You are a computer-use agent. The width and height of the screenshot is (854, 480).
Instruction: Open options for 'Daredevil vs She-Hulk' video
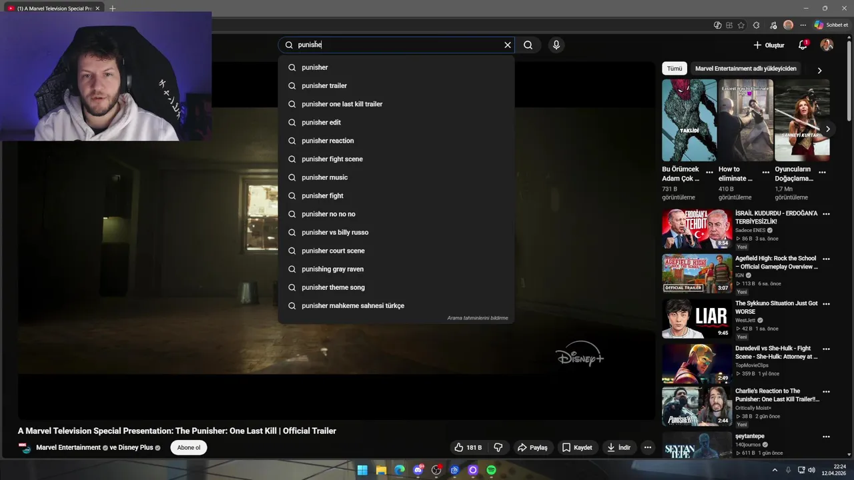tap(826, 349)
